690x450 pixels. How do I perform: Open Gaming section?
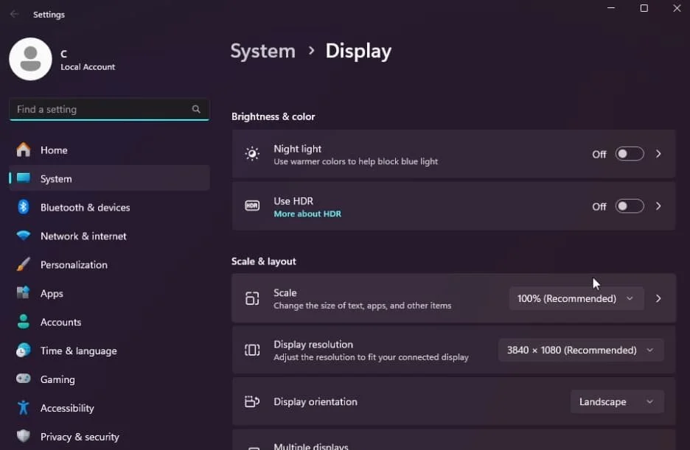[x=109, y=379]
